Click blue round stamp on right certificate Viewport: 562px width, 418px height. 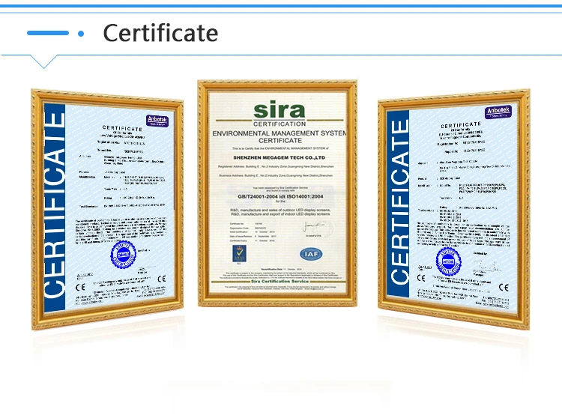448,261
